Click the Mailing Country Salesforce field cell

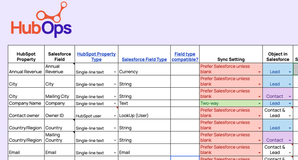pyautogui.click(x=60, y=138)
